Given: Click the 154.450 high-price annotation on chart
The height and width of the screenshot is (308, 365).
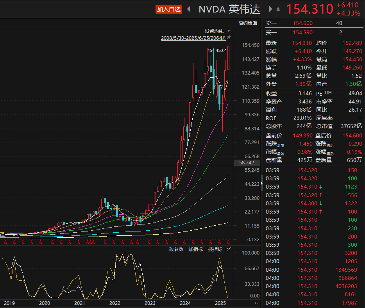Looking at the screenshot, I should pyautogui.click(x=215, y=50).
